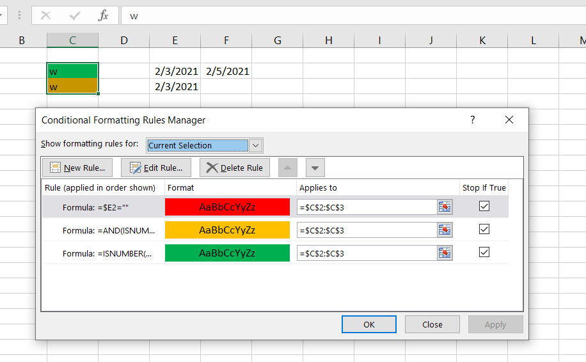Viewport: 586px width, 362px height.
Task: Click the Edit Rule... button
Action: point(156,168)
